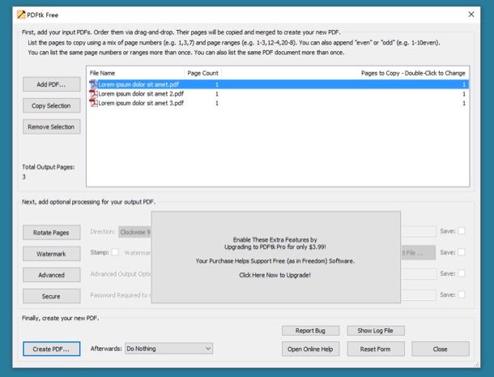Image resolution: width=494 pixels, height=377 pixels.
Task: Click PDF icon of Lorem ipsum dolor sit amet 2.pdf
Action: (94, 94)
